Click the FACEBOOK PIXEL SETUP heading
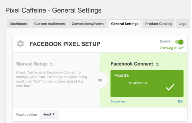 (65, 44)
